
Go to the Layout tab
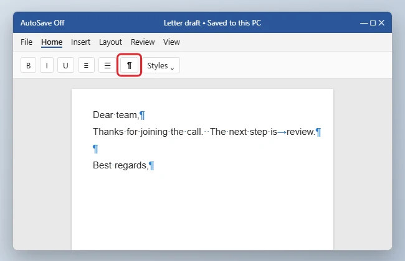[110, 42]
